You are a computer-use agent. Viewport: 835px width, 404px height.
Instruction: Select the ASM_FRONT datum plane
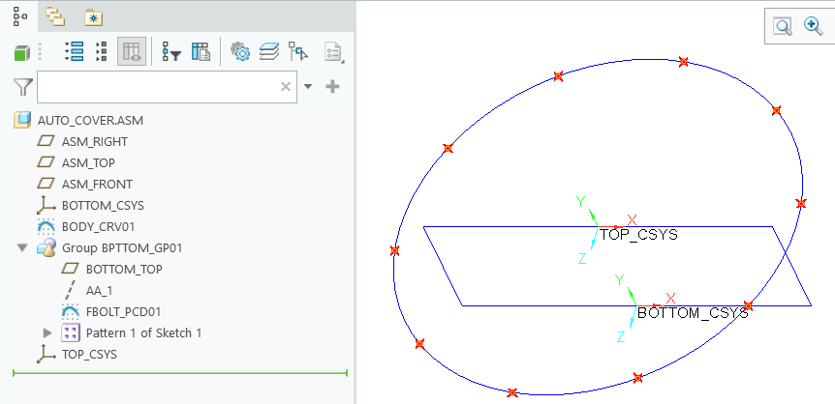(97, 185)
